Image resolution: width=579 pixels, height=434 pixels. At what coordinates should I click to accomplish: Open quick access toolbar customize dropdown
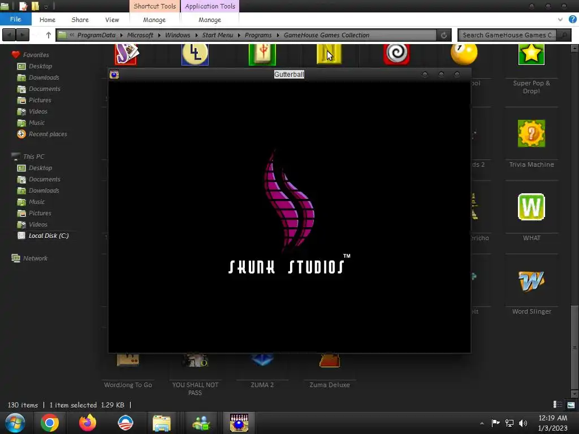point(46,6)
